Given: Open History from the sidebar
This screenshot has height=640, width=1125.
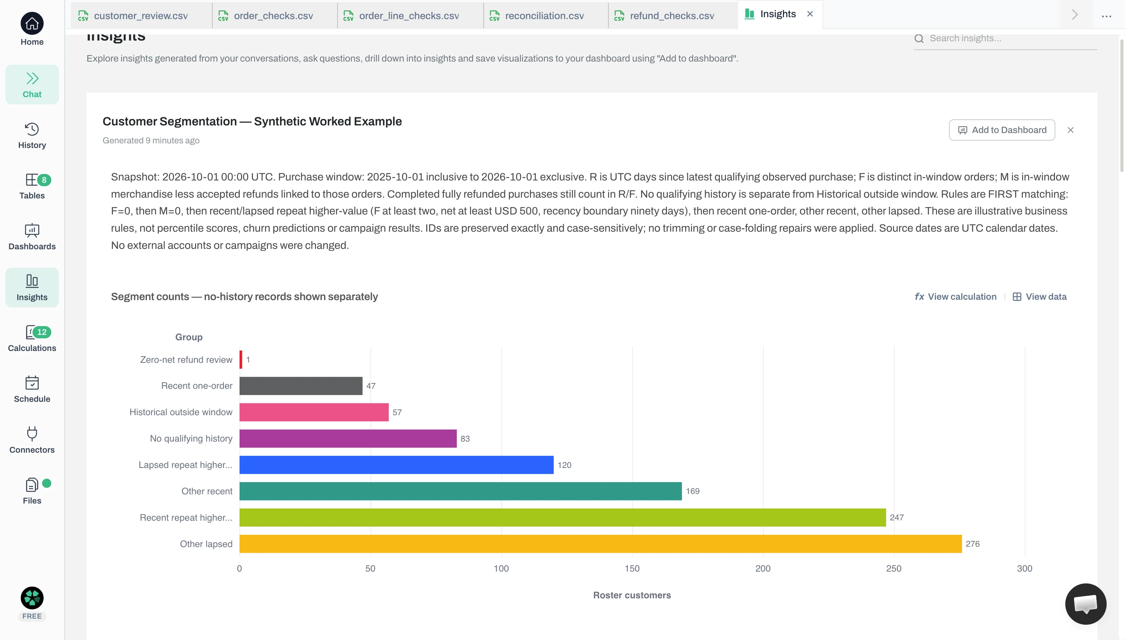Looking at the screenshot, I should pos(32,136).
